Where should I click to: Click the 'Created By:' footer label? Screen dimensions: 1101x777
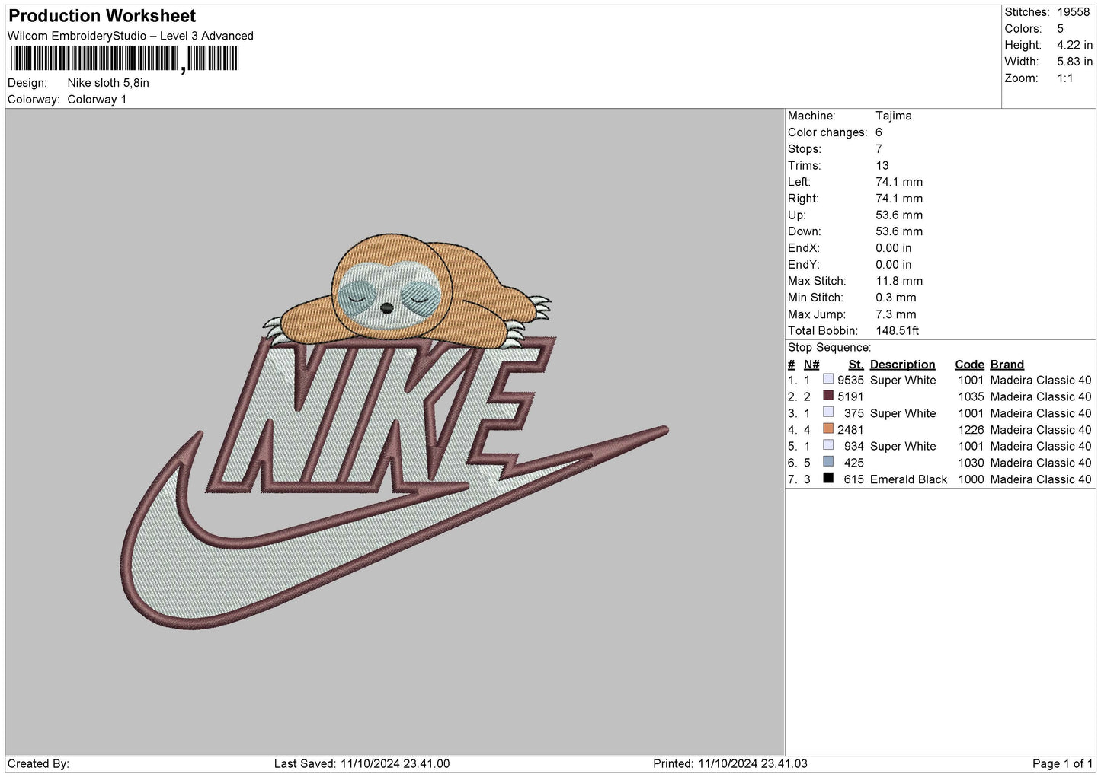[38, 763]
